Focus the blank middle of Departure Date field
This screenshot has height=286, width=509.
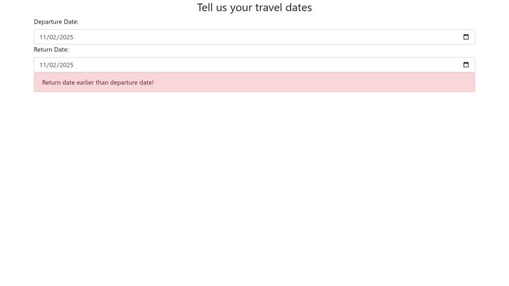254,37
